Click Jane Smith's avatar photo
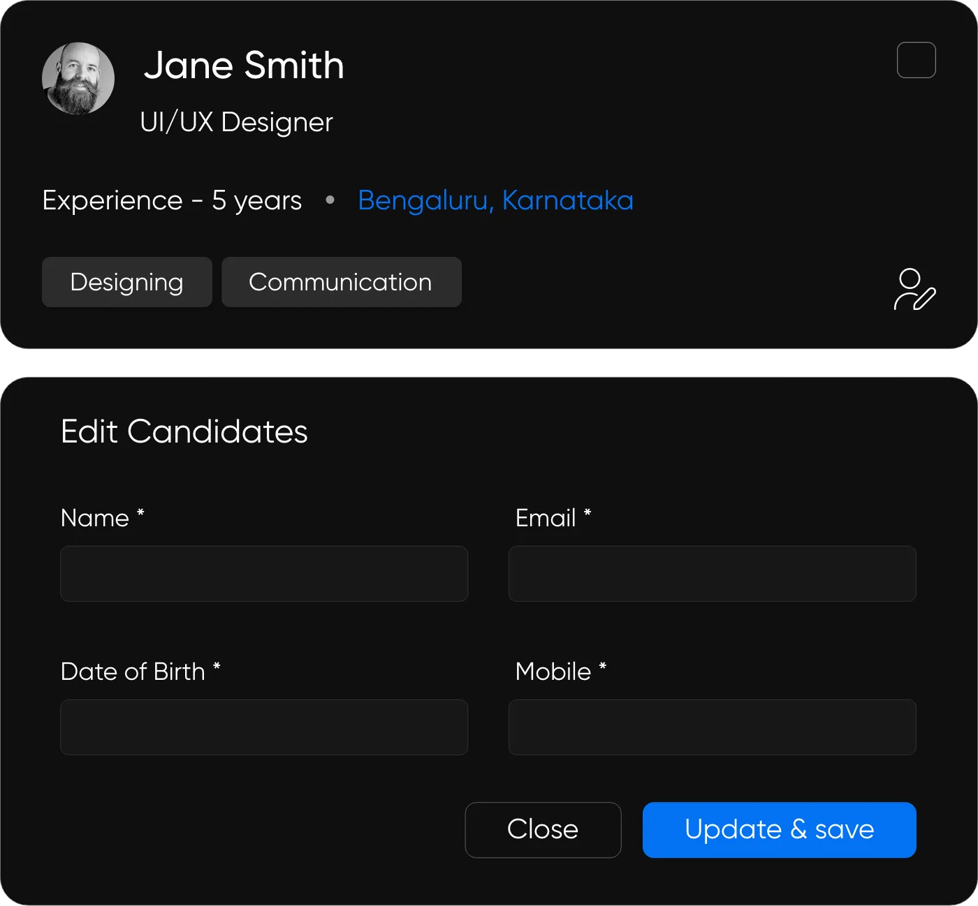This screenshot has height=906, width=978. tap(78, 78)
